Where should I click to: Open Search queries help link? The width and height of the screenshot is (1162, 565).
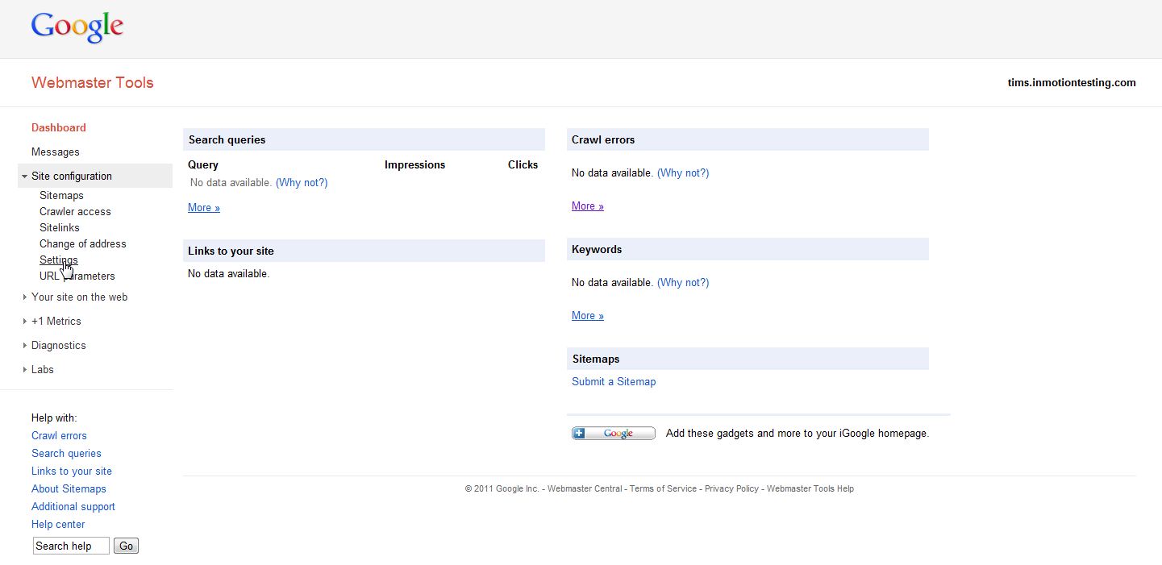click(x=66, y=453)
